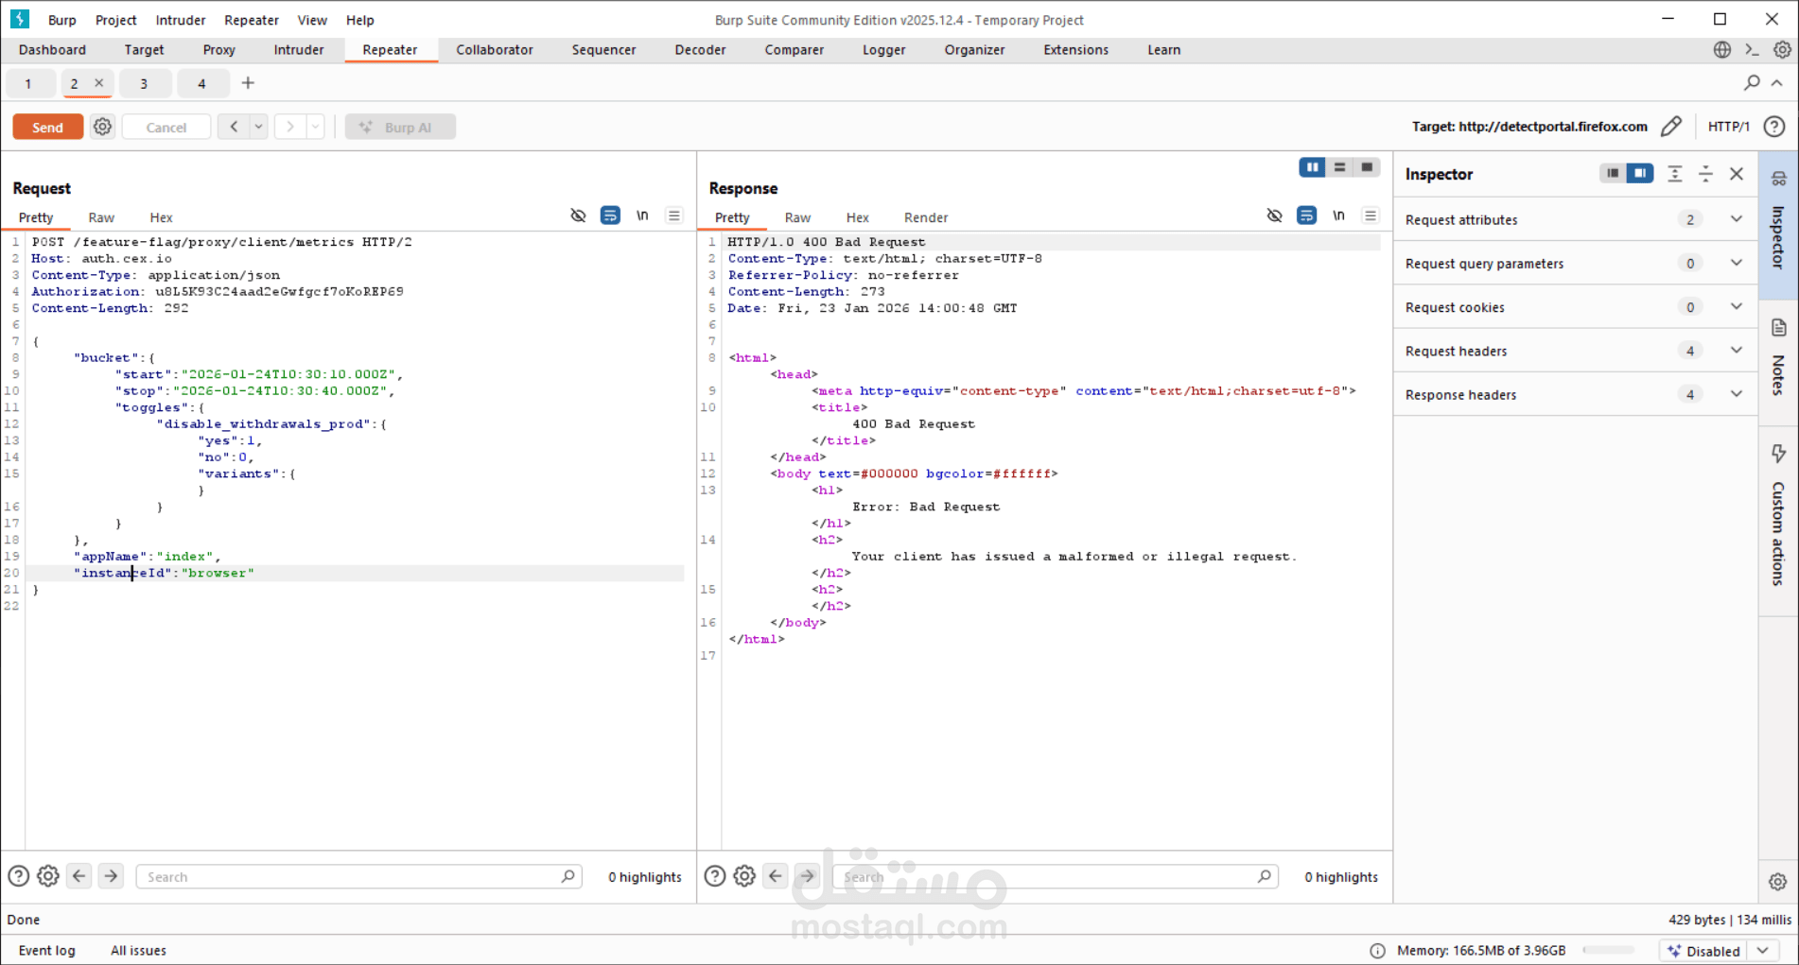Open the View menu
This screenshot has width=1799, height=965.
tap(312, 20)
